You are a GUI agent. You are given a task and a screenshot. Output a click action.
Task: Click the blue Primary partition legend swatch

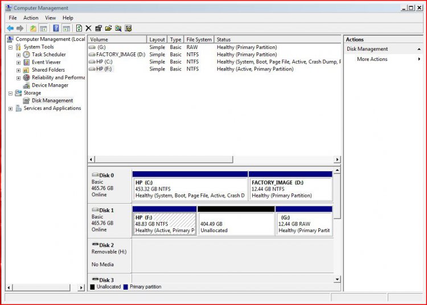(126, 287)
